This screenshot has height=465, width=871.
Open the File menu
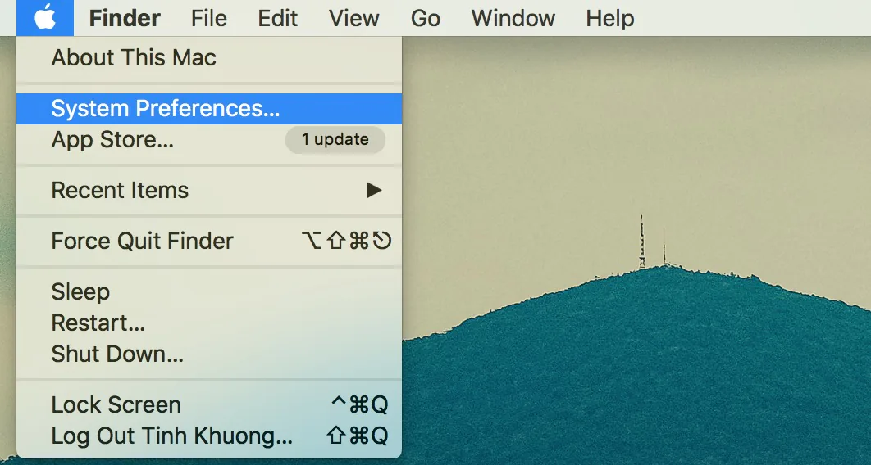209,18
